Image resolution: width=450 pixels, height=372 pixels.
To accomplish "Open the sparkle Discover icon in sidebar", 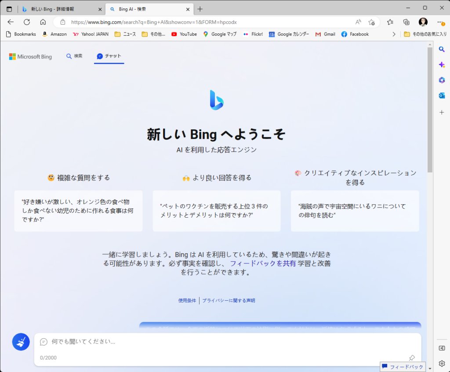I will (442, 65).
